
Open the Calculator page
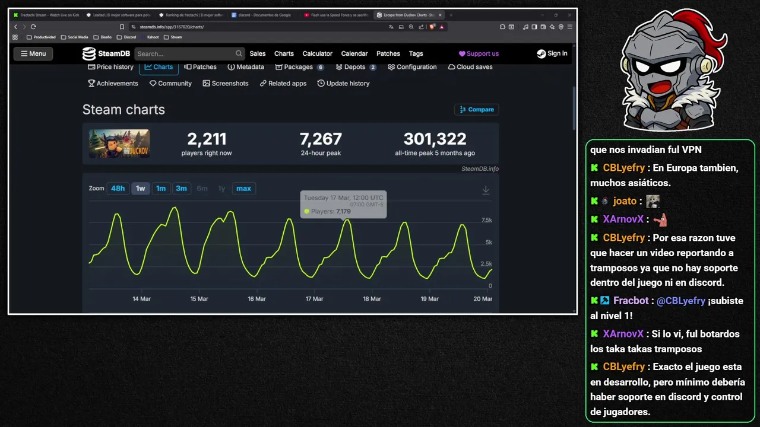pyautogui.click(x=317, y=53)
